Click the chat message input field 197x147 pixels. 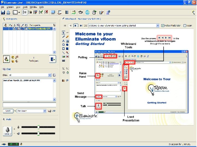coord(29,105)
